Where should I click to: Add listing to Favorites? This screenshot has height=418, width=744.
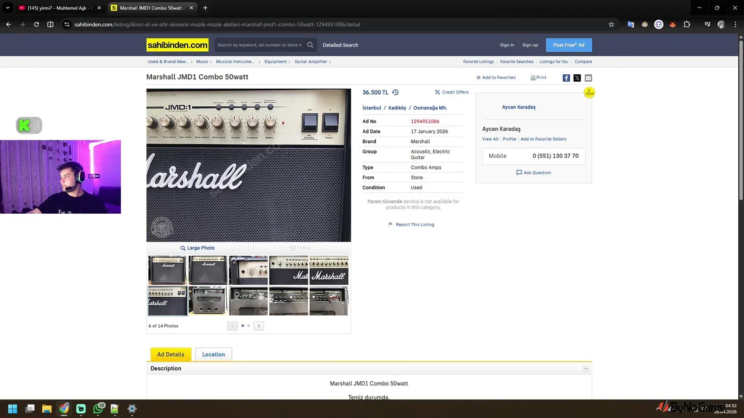(496, 77)
